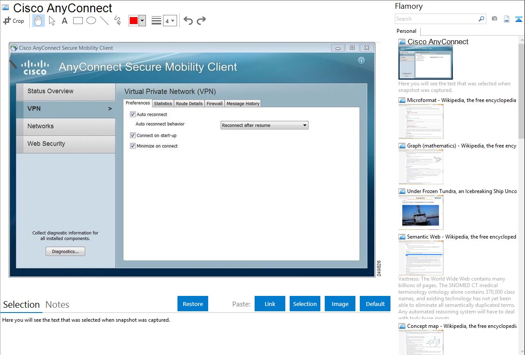Viewport: 525px width, 355px height.
Task: Click the Image paste button
Action: click(x=340, y=304)
